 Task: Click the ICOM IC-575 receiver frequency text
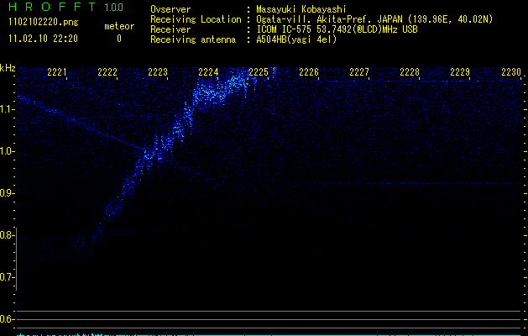click(x=337, y=29)
